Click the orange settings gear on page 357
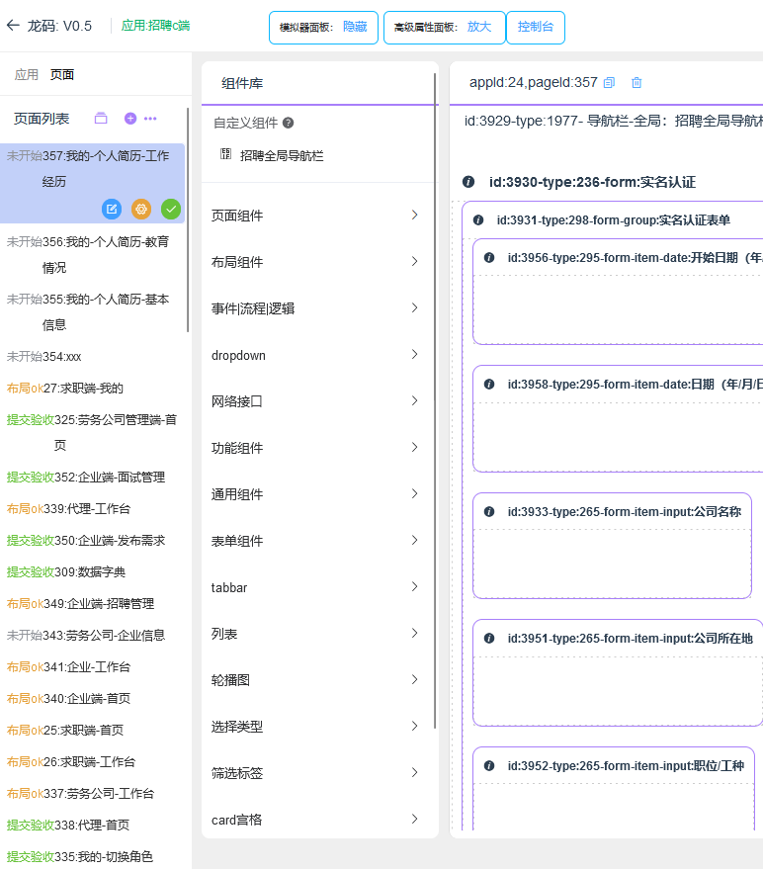This screenshot has height=871, width=763. pos(141,209)
